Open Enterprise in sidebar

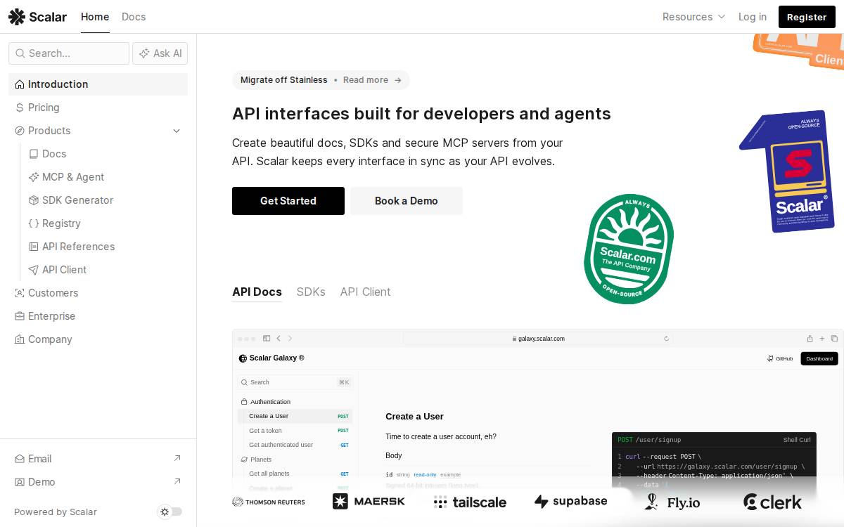(x=98, y=316)
